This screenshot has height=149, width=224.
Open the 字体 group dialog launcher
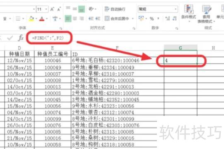click(x=61, y=29)
